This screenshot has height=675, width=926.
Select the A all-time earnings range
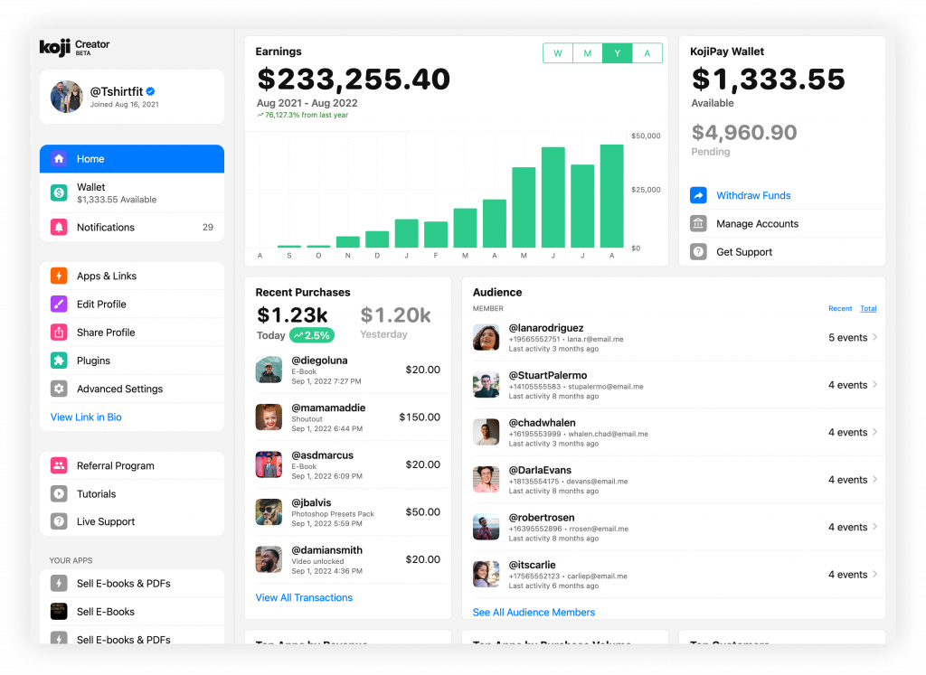[647, 53]
